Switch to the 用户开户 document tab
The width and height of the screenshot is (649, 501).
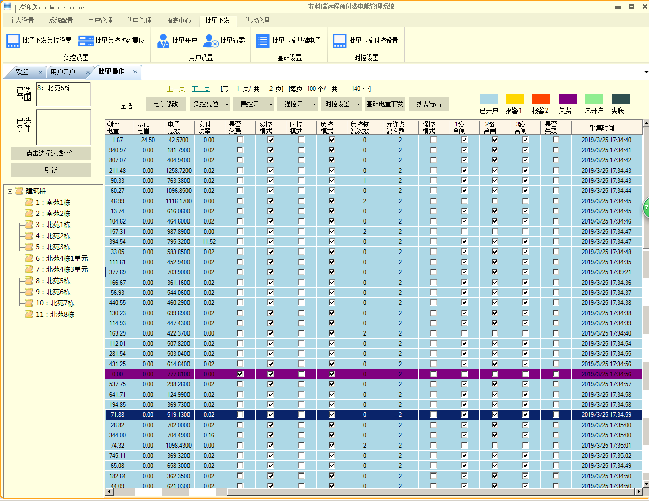[63, 72]
